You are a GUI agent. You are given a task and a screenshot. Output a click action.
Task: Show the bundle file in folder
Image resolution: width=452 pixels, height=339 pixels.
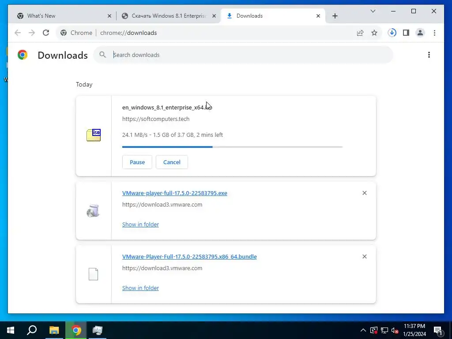140,288
